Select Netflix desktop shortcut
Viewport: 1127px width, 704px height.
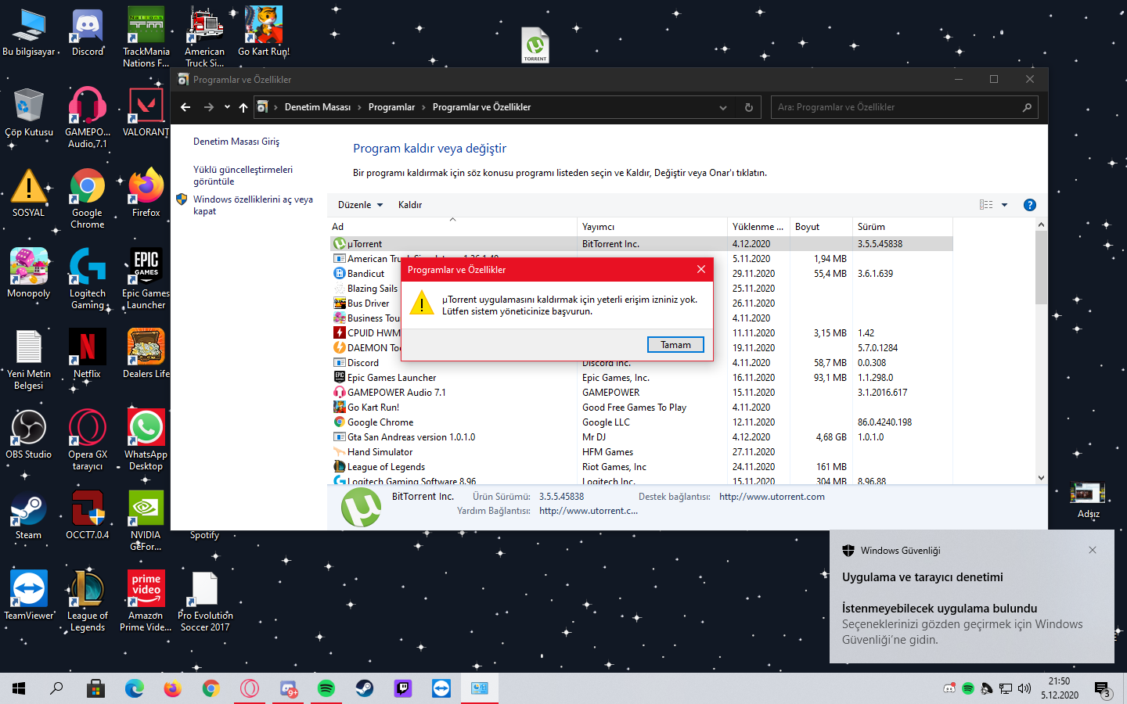coord(88,354)
